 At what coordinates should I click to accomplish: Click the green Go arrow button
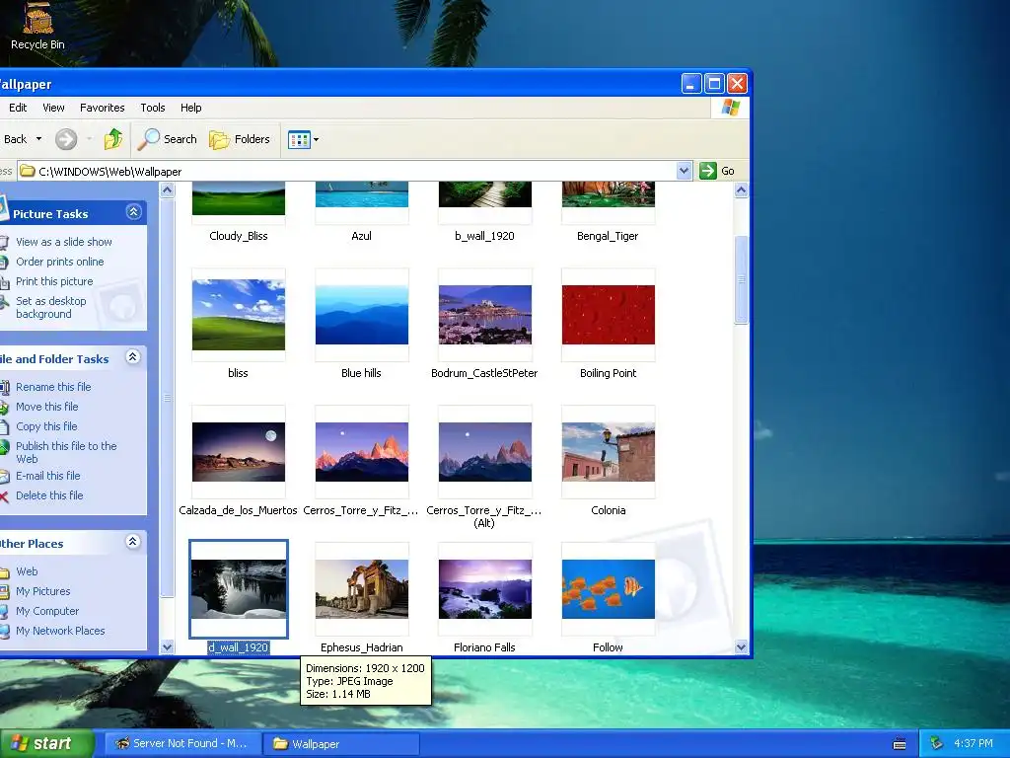(708, 171)
